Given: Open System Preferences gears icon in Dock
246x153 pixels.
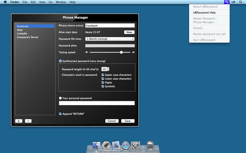Looking at the screenshot, I should pos(136,145).
